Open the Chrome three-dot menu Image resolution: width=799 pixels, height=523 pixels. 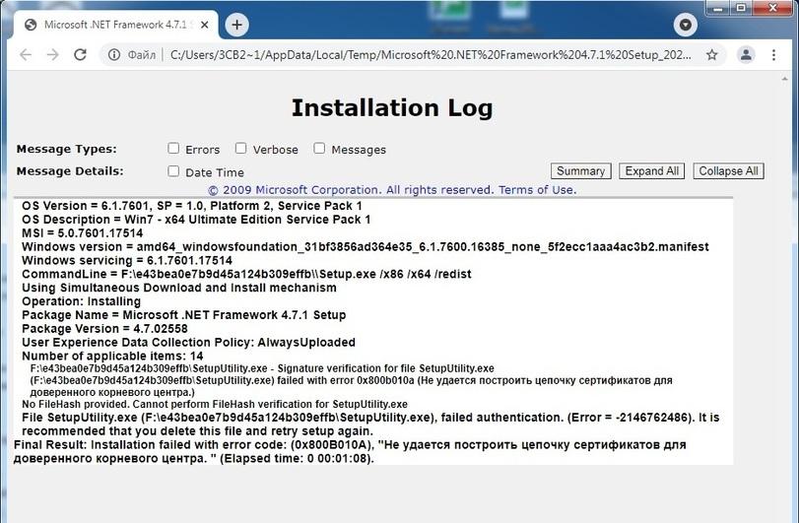point(773,54)
